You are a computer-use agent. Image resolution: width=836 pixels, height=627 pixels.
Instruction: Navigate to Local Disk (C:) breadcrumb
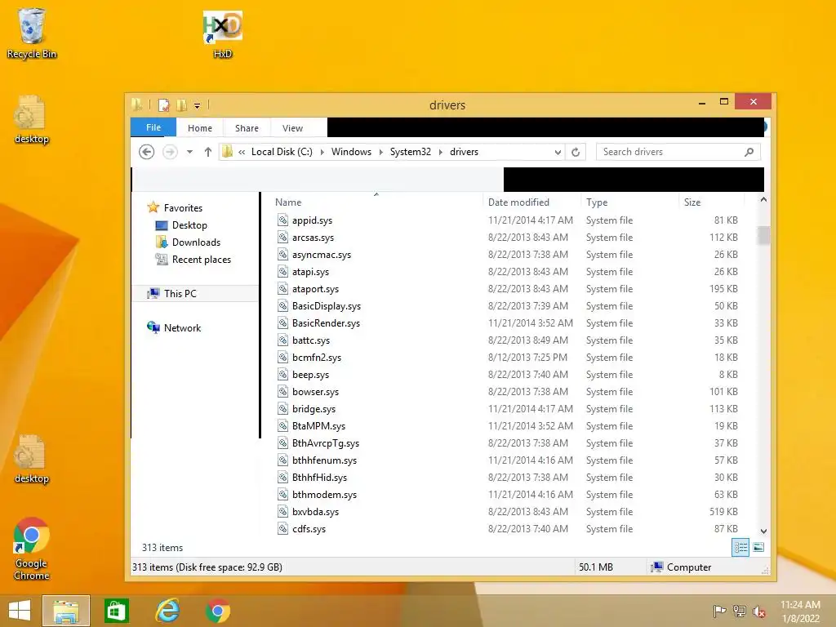[x=282, y=152]
